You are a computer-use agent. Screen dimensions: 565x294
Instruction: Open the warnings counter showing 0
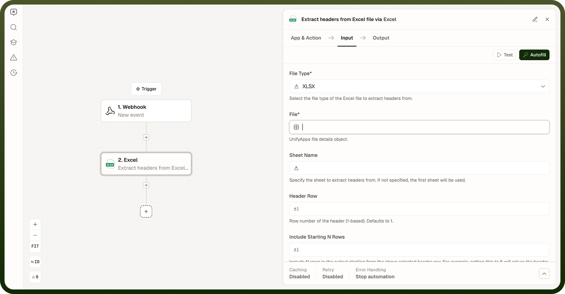[x=35, y=277]
